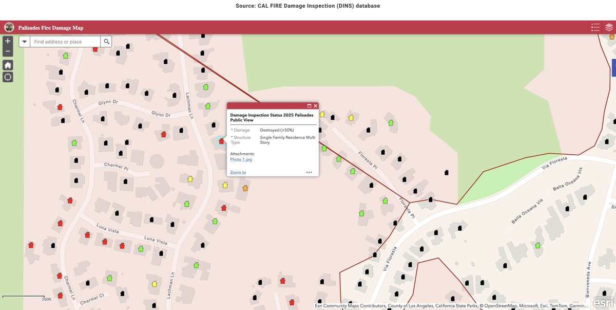
Task: Open the map legend via the list icon
Action: [x=595, y=27]
